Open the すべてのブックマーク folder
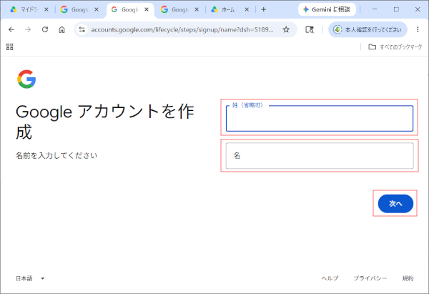Screen dimensions: 429x294 [x=395, y=46]
